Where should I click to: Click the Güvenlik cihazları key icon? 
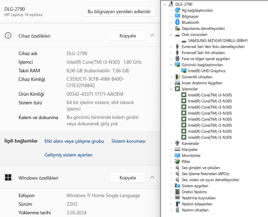point(178,77)
